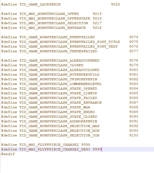Select TID_GAME_MONSTERCLASH_TRYMOREPERIN identifier

click(x=58, y=79)
